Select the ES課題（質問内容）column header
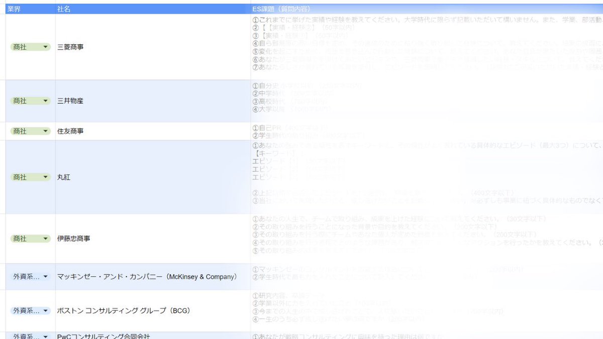The height and width of the screenshot is (339, 603). [x=427, y=9]
